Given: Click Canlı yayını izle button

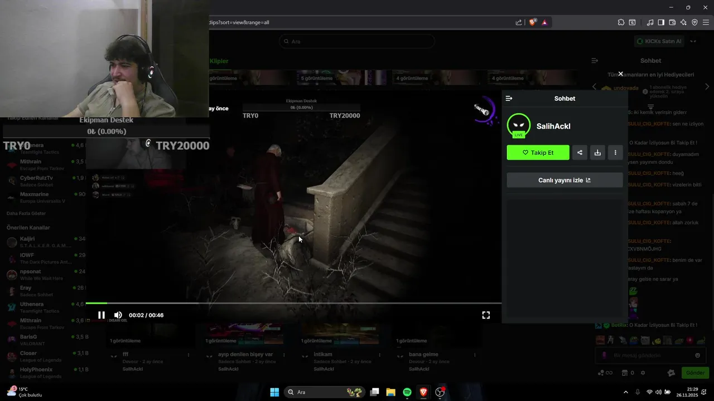Looking at the screenshot, I should tap(565, 180).
